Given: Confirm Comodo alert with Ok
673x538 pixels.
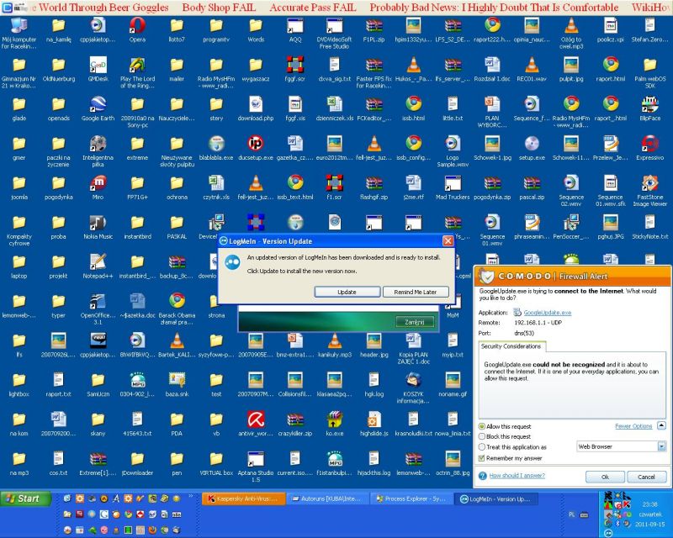Looking at the screenshot, I should coord(605,477).
